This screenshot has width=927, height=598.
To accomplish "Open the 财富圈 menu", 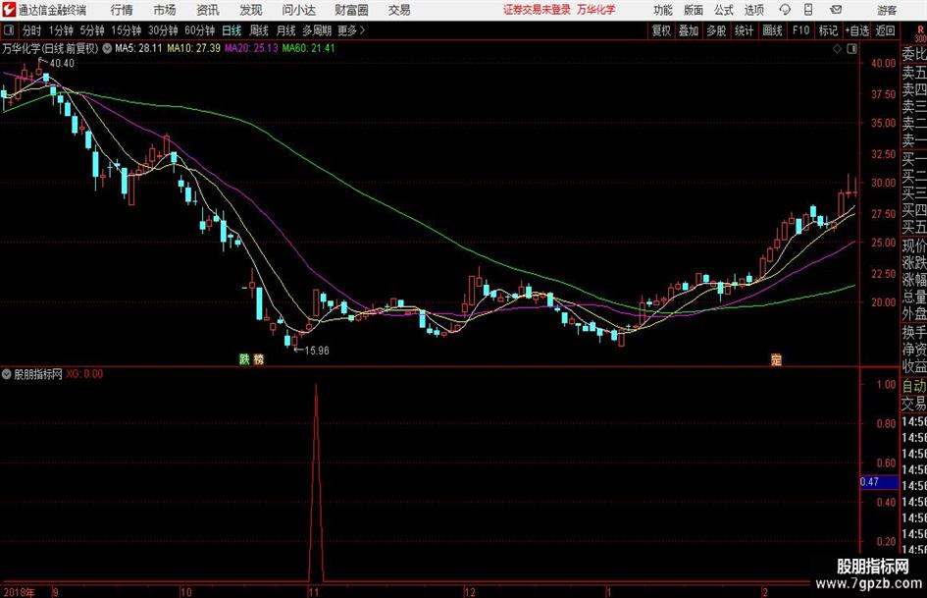I will 351,10.
